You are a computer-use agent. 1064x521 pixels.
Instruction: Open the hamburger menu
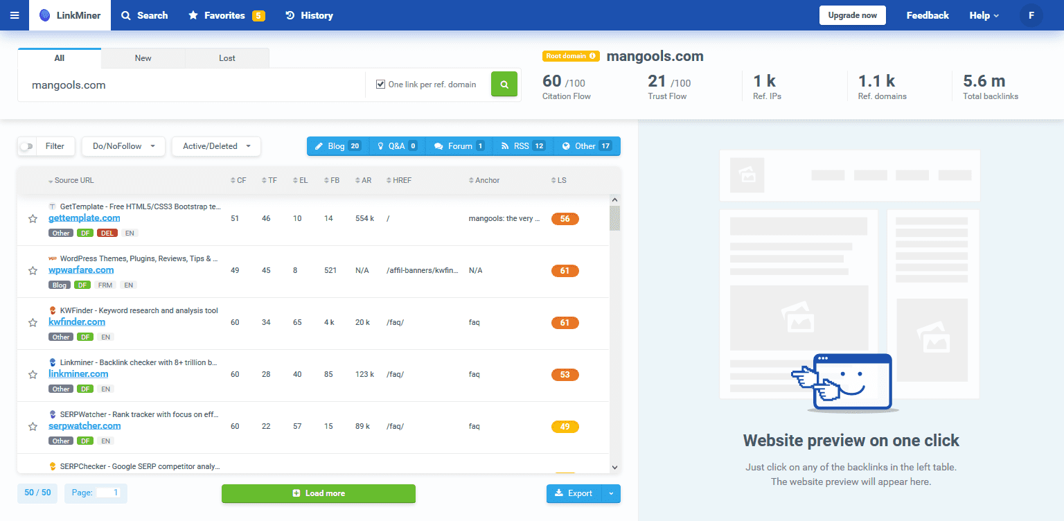point(15,15)
